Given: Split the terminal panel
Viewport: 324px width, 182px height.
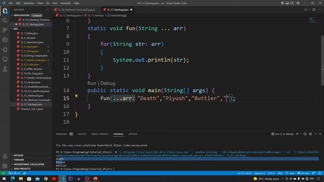Looking at the screenshot, I should coord(305,134).
